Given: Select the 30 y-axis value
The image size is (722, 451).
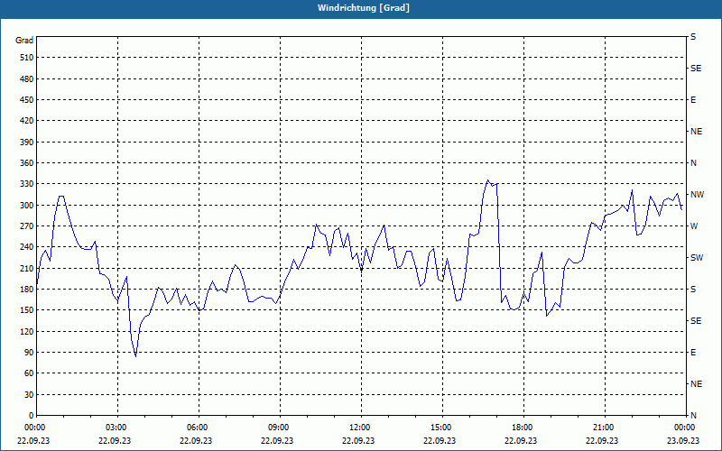Looking at the screenshot, I should (29, 394).
